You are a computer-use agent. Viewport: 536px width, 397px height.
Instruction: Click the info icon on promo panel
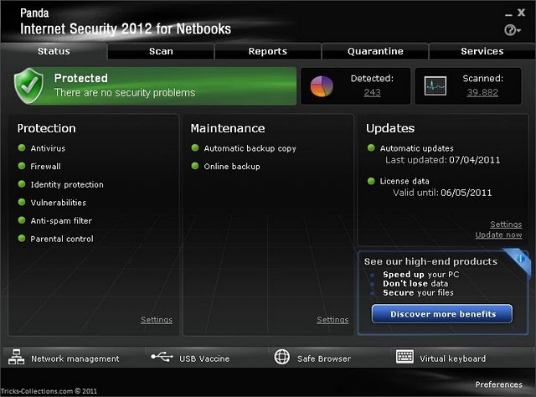[x=519, y=259]
